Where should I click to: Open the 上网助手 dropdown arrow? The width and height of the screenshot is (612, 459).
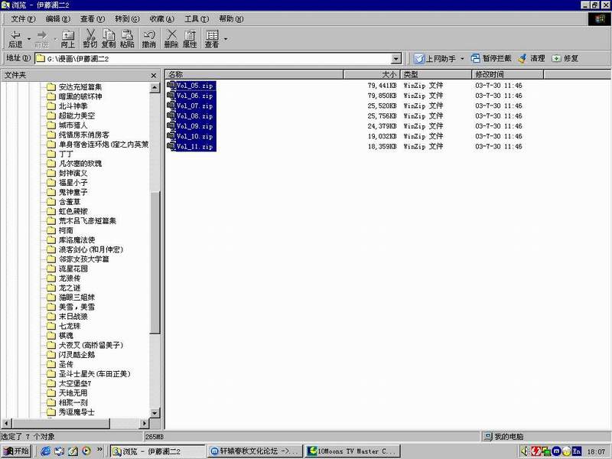(x=462, y=59)
